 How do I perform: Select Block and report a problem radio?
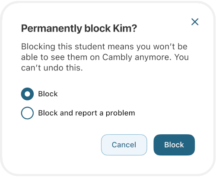point(27,113)
